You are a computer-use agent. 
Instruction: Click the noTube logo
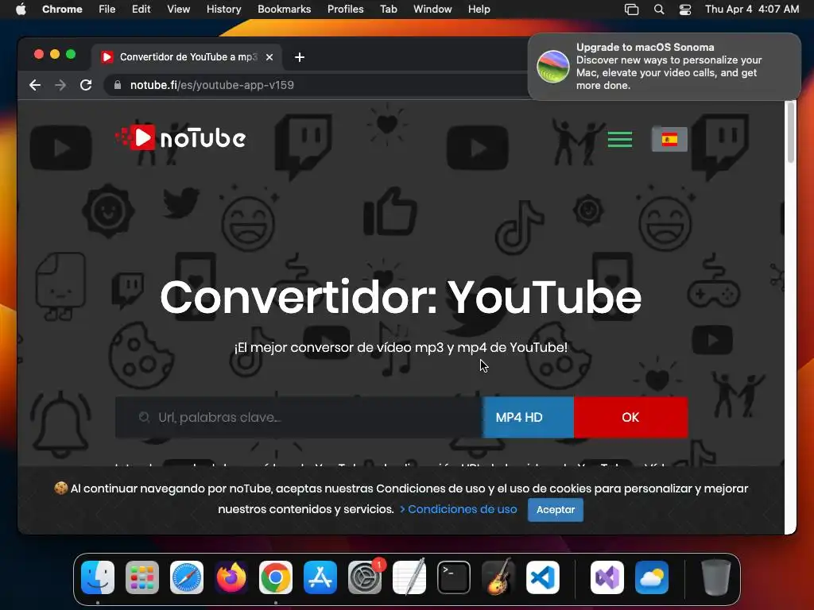tap(180, 138)
